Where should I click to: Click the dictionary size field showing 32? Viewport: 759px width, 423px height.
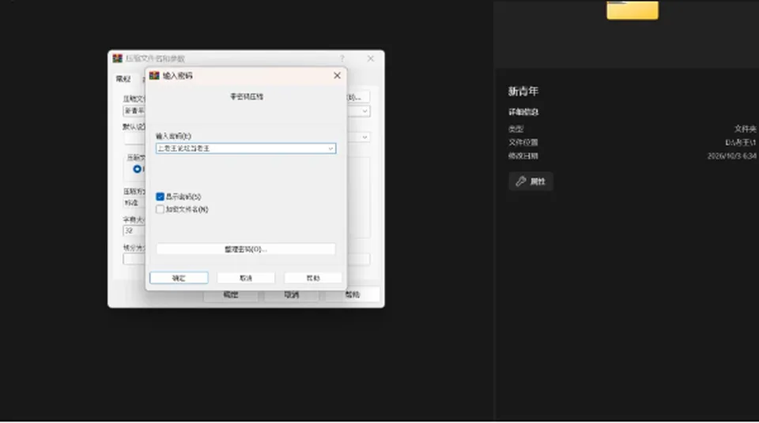[134, 231]
